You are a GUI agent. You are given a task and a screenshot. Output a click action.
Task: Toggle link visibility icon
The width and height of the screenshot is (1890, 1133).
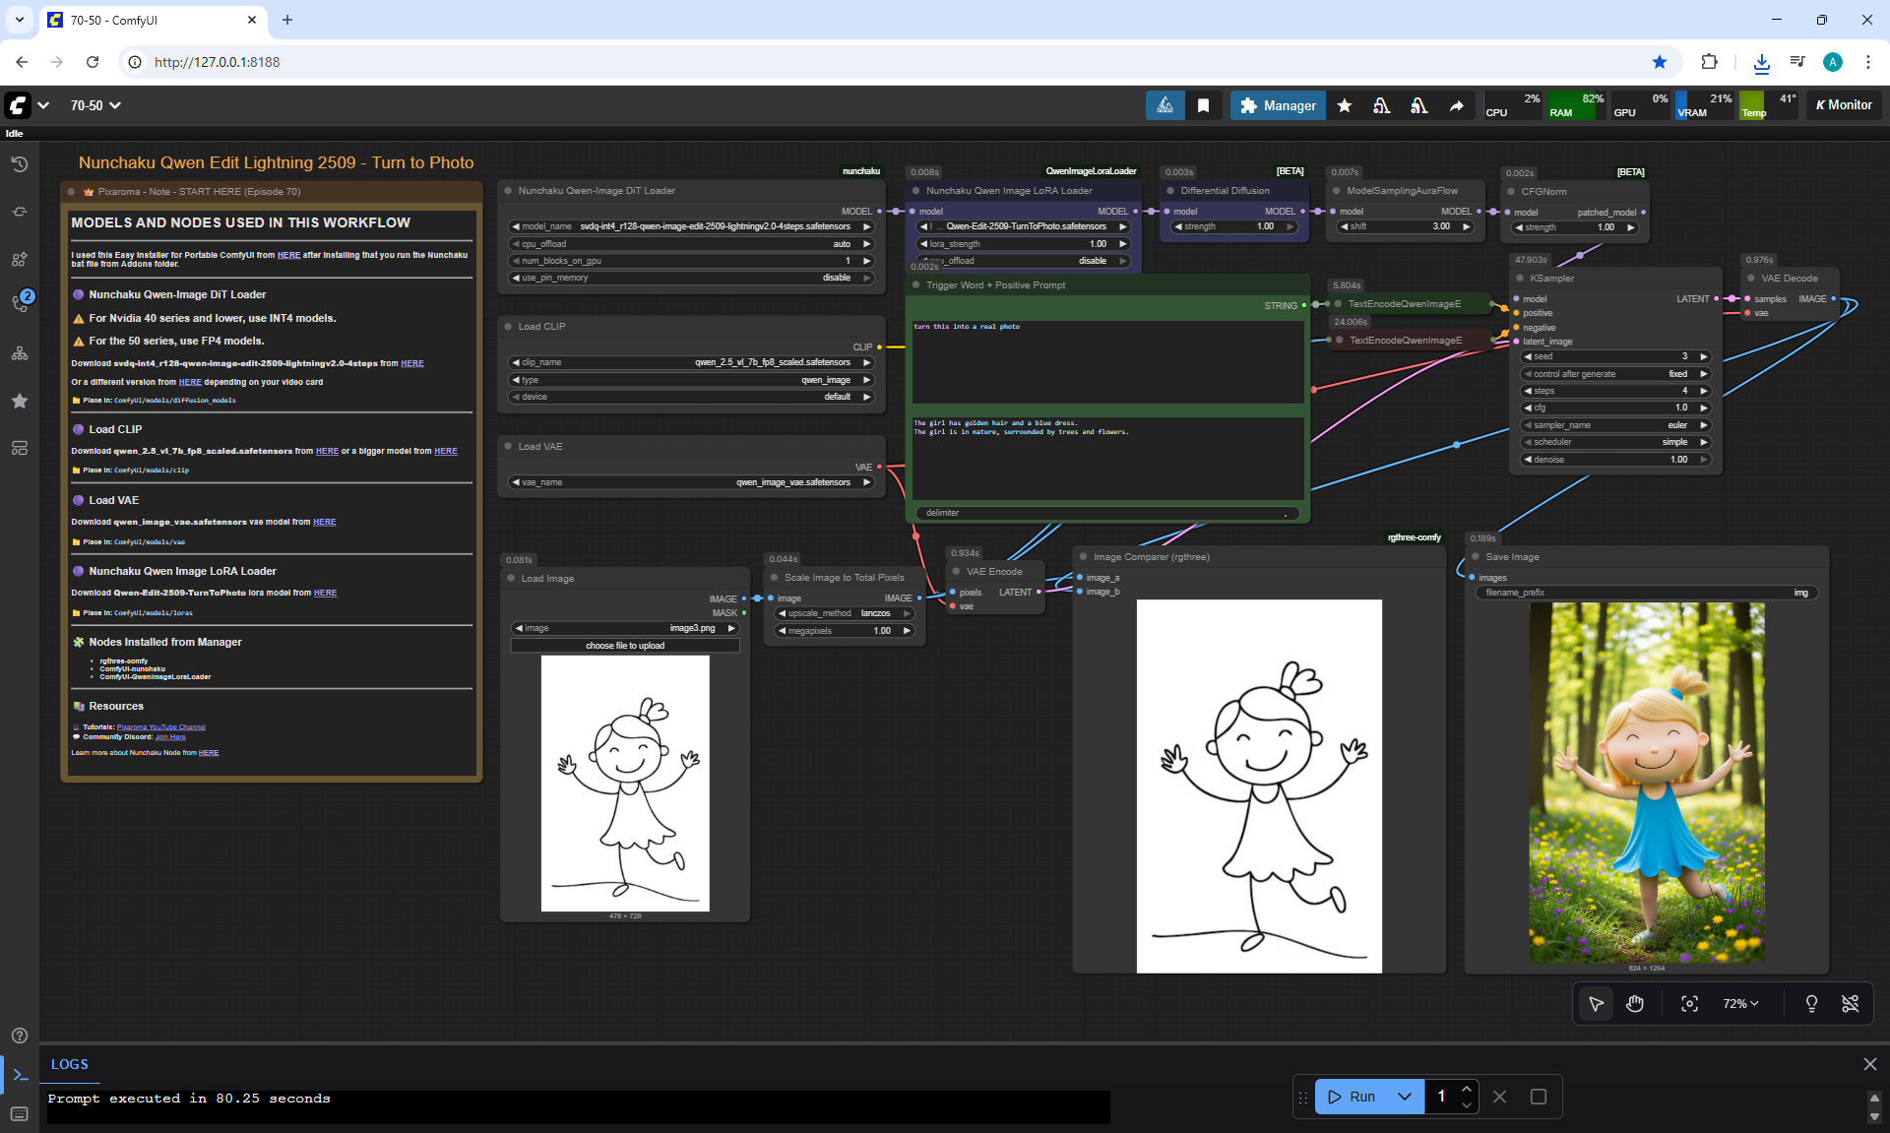click(1850, 1003)
